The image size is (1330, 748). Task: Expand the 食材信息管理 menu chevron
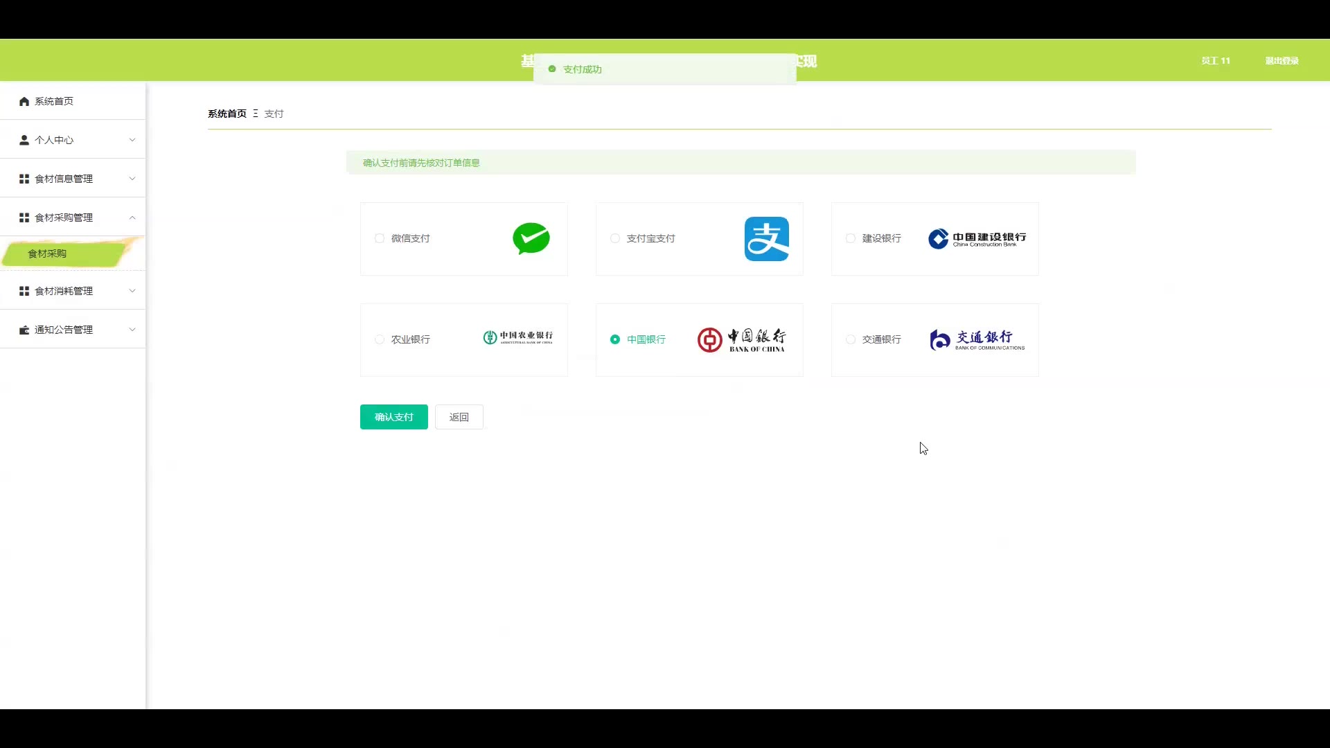pos(132,179)
